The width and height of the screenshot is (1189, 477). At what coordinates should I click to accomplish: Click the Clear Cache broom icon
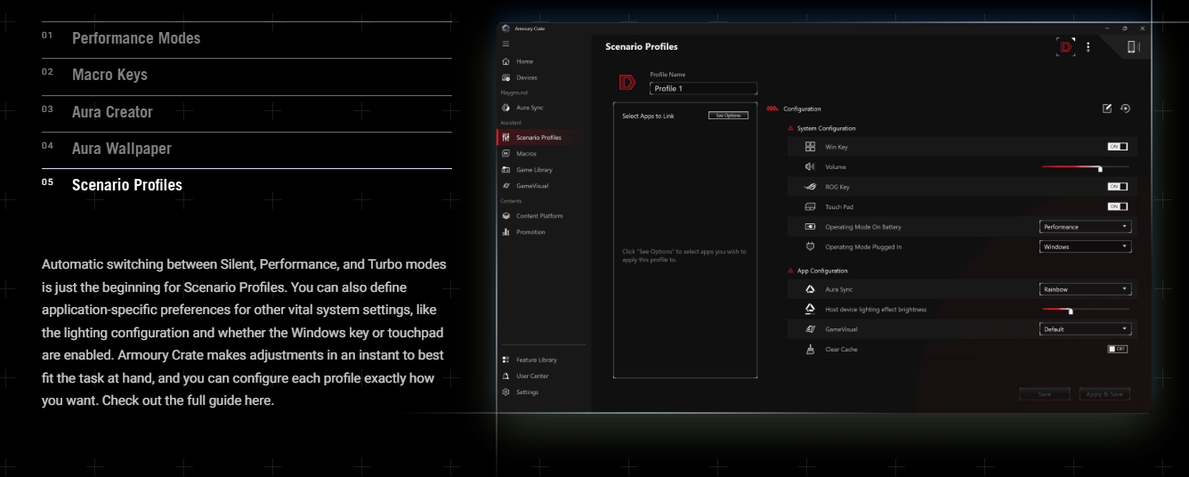[x=810, y=349]
